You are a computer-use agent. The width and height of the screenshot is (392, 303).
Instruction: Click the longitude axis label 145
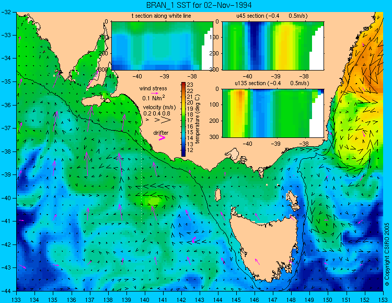[236, 300]
